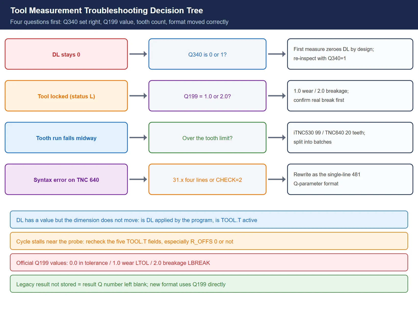Viewport: 418px width, 326px height.
Task: Click 're-inspect with Q340=1' text
Action: coord(320,58)
